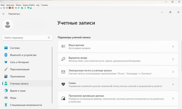The width and height of the screenshot is (182, 109).
Task: Click the Время и язык globe icon
Action: click(6, 91)
